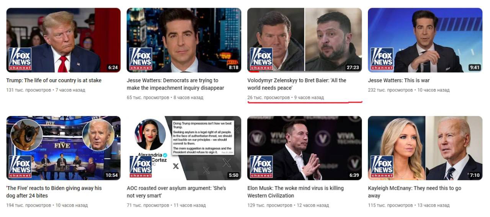Click the verified checkmark beside Alexandria in the thumbnail

tap(165, 155)
